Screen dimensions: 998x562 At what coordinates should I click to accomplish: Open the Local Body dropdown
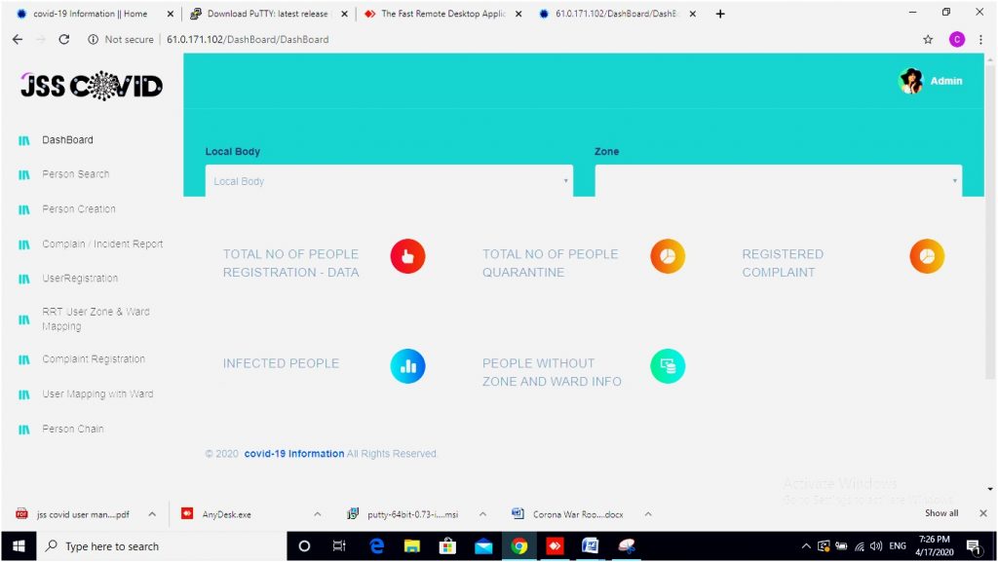(389, 181)
